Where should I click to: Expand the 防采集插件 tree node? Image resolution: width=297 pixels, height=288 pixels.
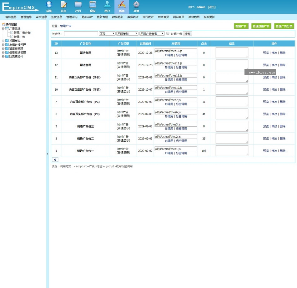coord(3,57)
